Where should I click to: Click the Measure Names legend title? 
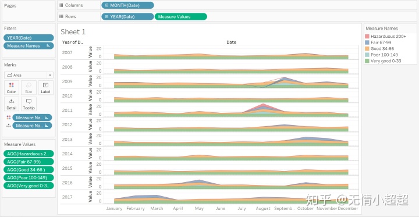click(382, 29)
